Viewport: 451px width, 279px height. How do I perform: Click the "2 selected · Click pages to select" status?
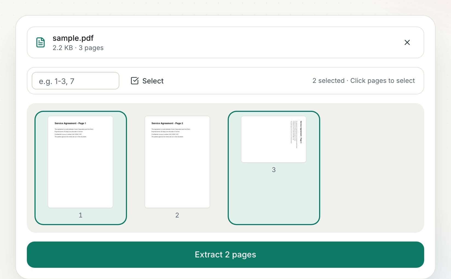pyautogui.click(x=364, y=81)
